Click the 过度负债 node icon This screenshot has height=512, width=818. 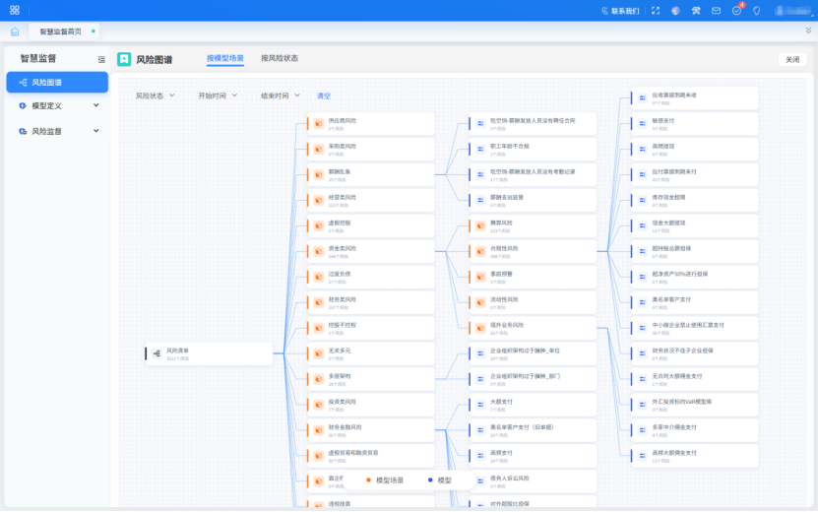pos(318,277)
